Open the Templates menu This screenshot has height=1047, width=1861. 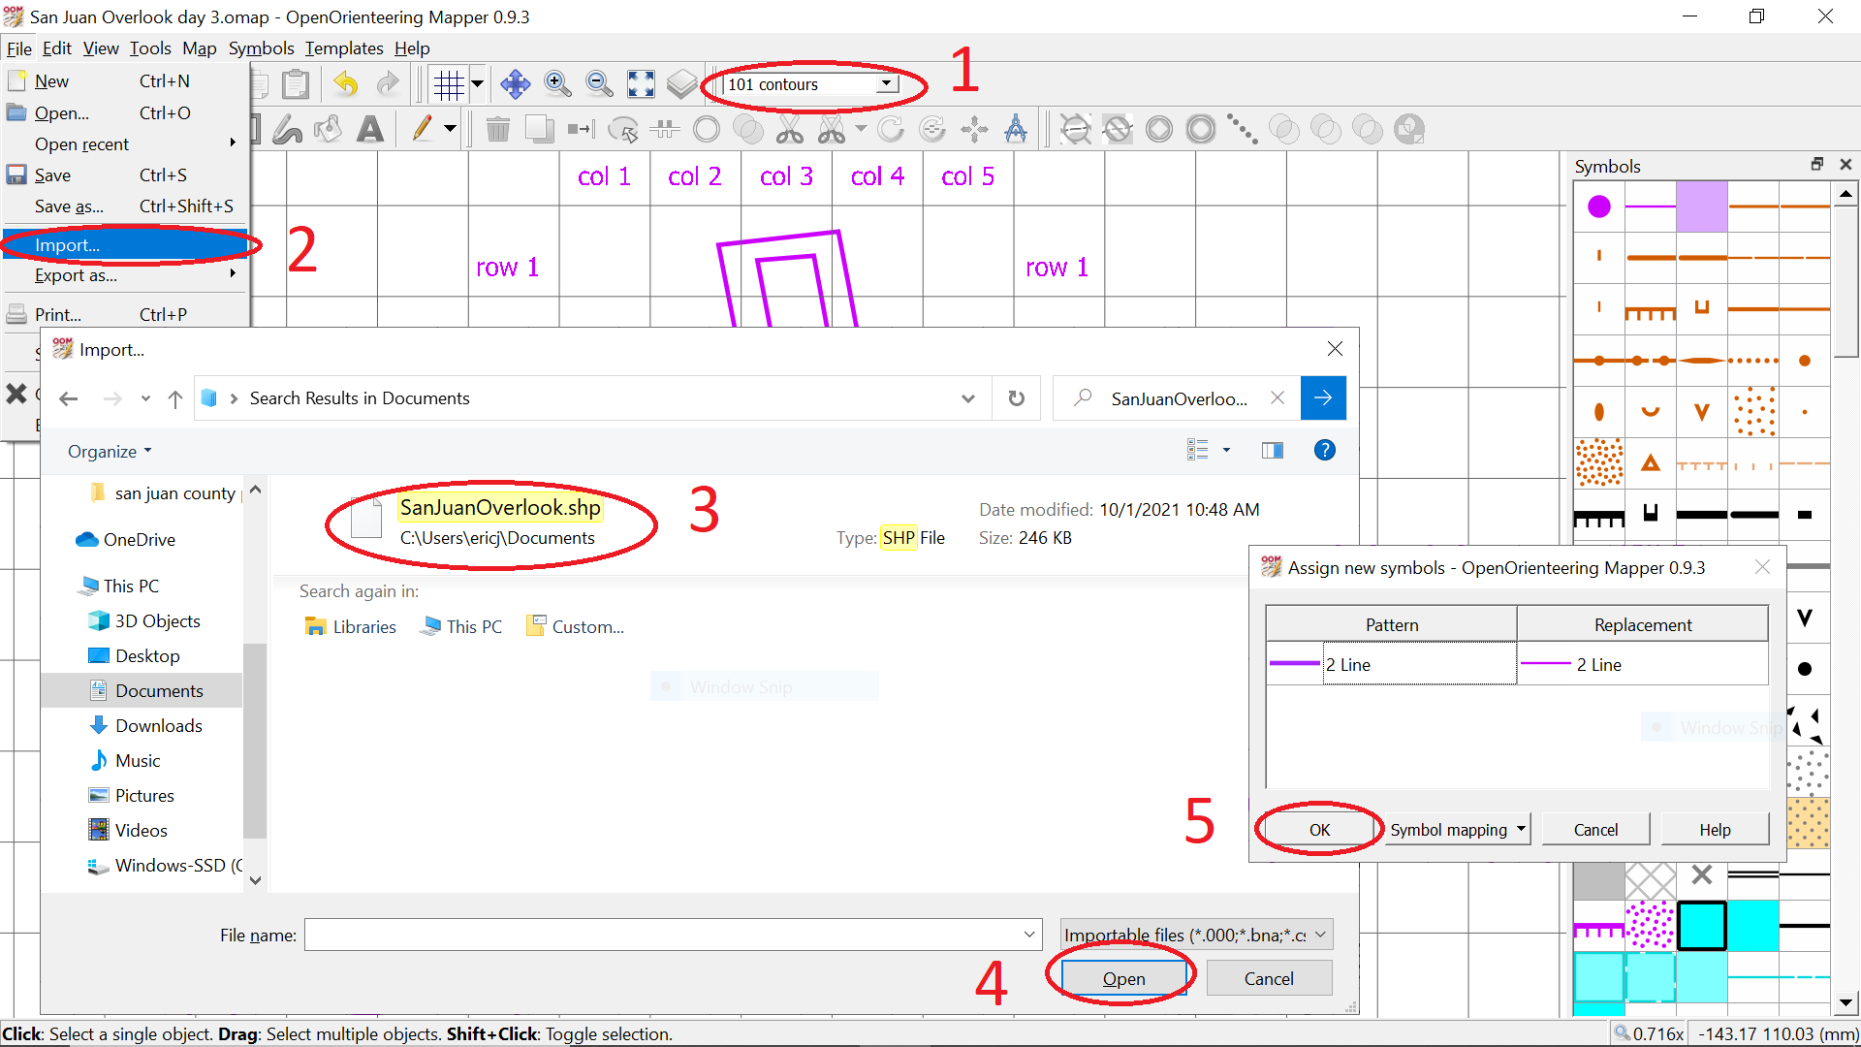[344, 48]
